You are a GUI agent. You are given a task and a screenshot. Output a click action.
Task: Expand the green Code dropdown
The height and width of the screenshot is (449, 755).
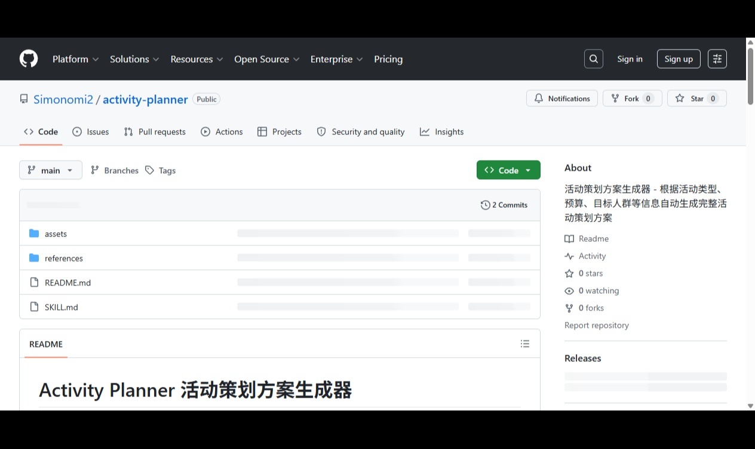[x=508, y=170]
